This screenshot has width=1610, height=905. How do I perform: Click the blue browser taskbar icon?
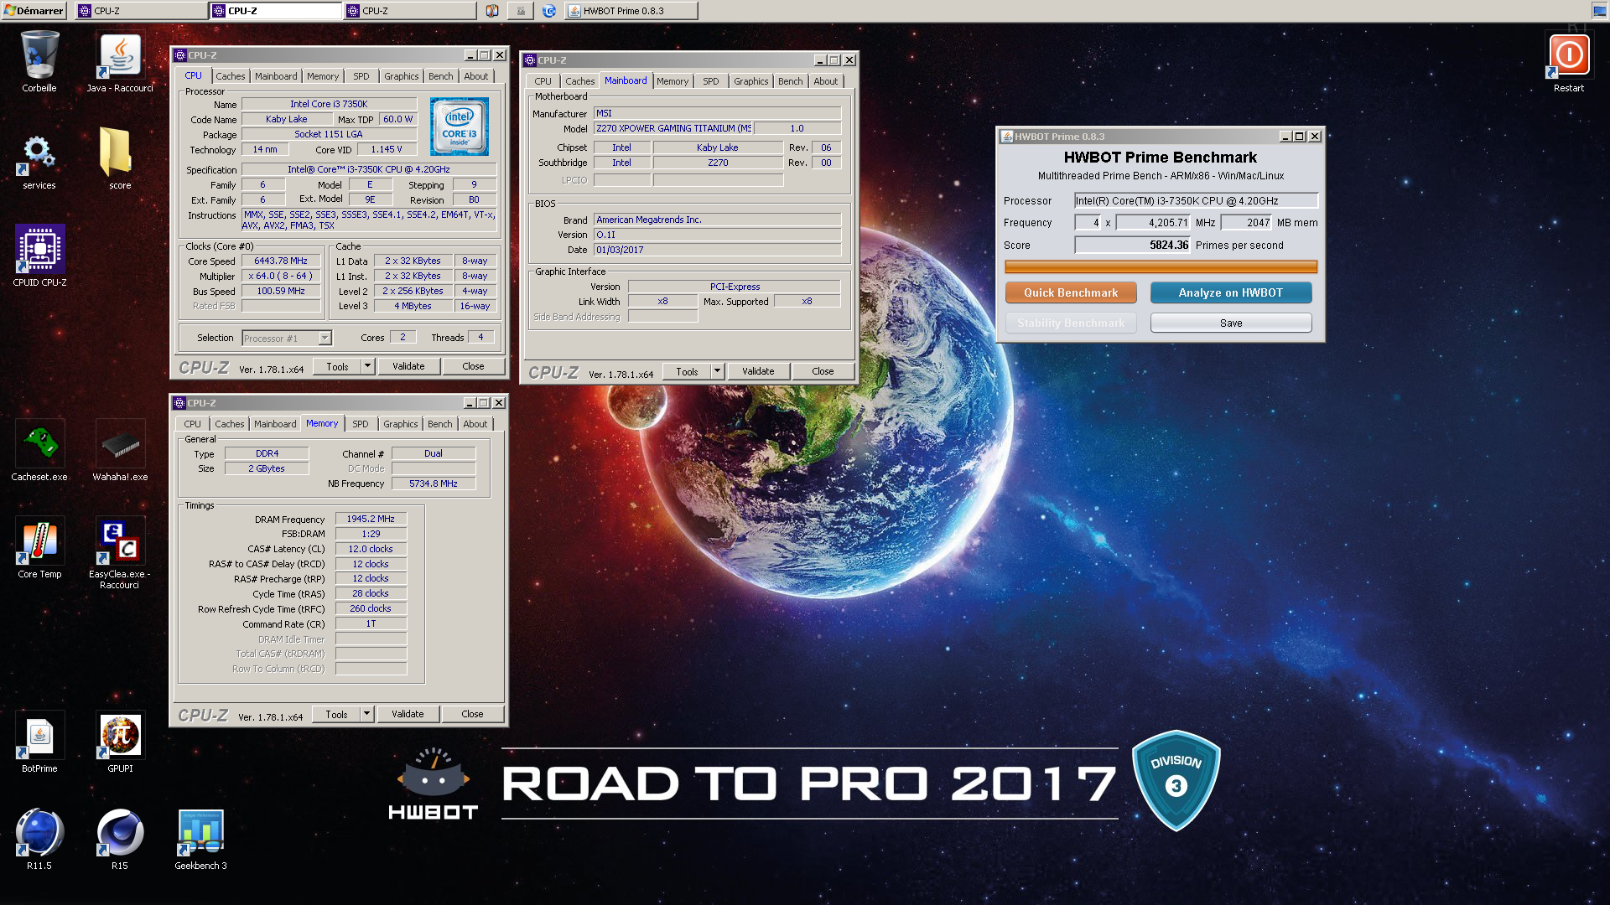549,11
